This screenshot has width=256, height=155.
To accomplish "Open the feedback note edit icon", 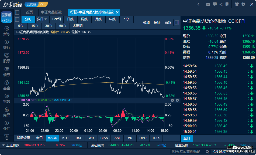I will coord(227,4).
